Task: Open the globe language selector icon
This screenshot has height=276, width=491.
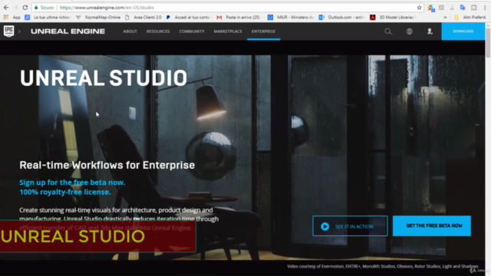Action: (409, 31)
